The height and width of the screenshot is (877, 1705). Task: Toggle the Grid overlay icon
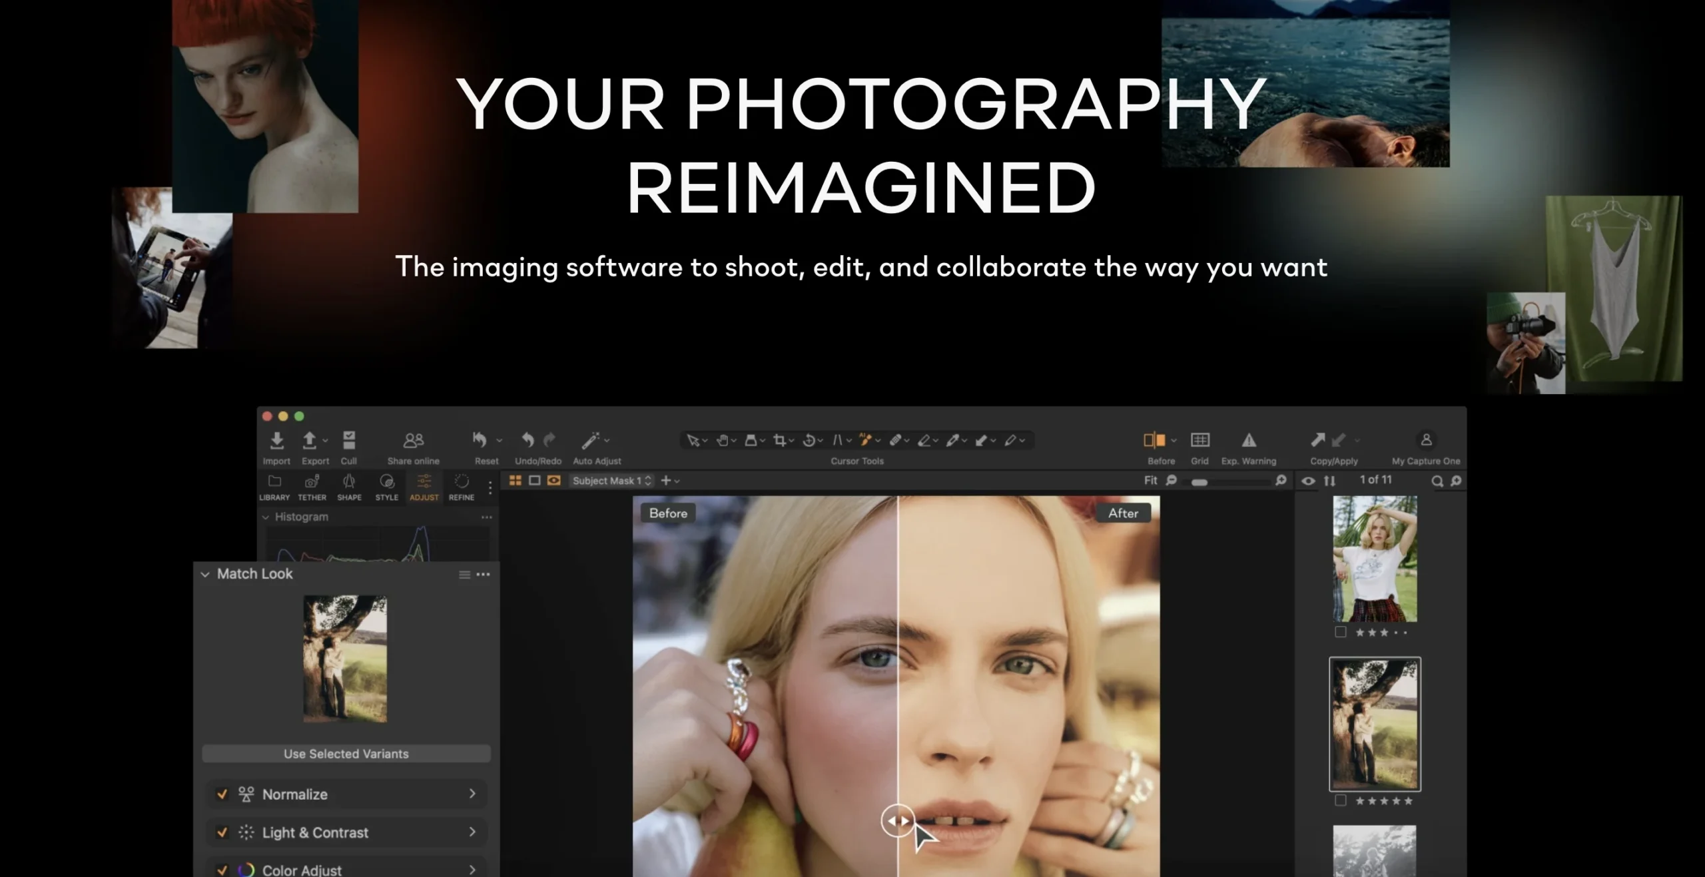pyautogui.click(x=1199, y=440)
